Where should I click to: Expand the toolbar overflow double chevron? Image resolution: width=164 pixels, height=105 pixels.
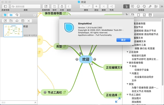point(162,7)
